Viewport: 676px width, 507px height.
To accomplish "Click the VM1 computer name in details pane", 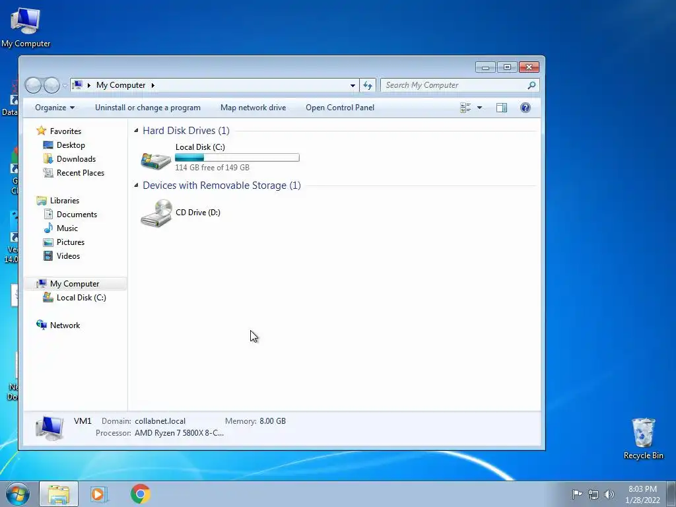I will (83, 421).
